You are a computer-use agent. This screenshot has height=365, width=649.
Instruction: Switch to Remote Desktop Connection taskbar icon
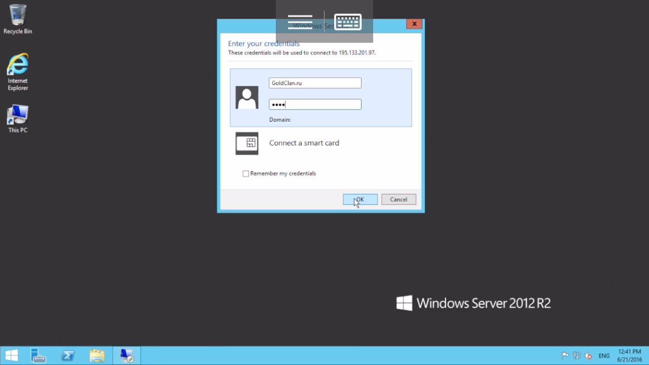tap(126, 356)
